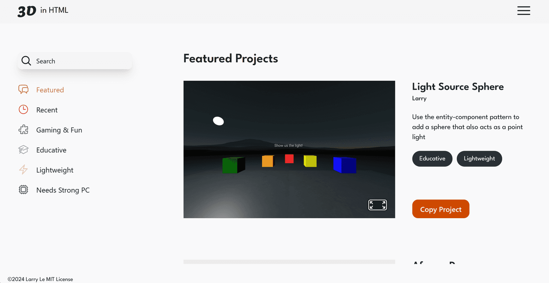Click the Featured chat bubbles icon
The height and width of the screenshot is (283, 549).
click(23, 90)
